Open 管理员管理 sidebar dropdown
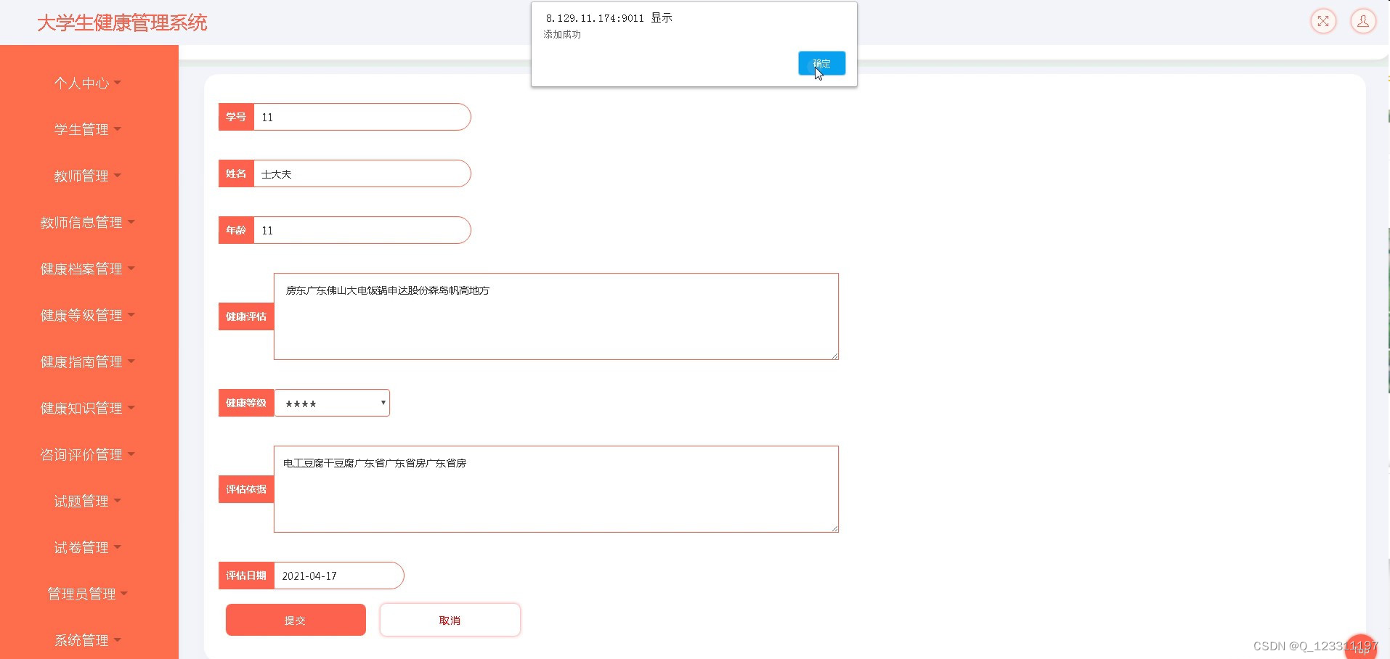The image size is (1390, 659). [x=88, y=594]
